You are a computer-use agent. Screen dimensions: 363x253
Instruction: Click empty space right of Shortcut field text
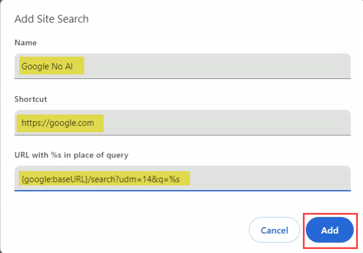[x=229, y=122]
